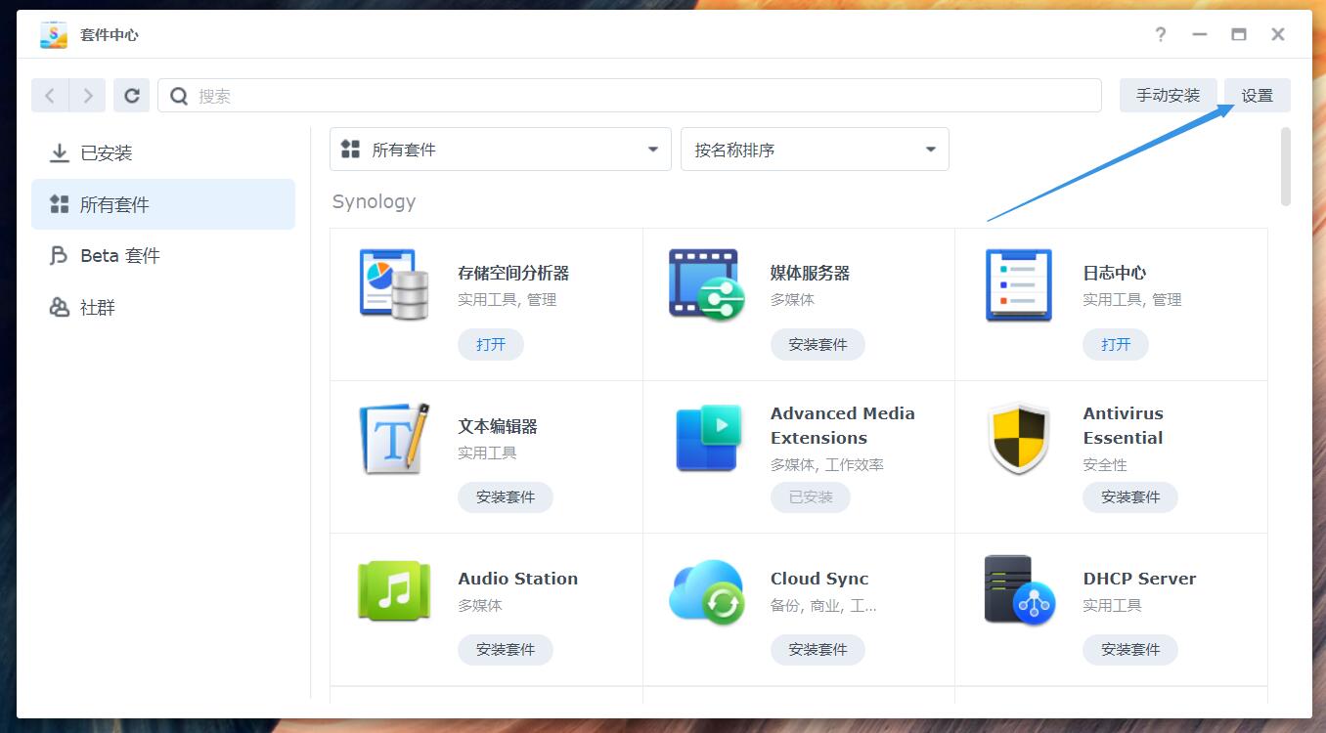Image resolution: width=1326 pixels, height=733 pixels.
Task: Refresh the package list
Action: [x=132, y=96]
